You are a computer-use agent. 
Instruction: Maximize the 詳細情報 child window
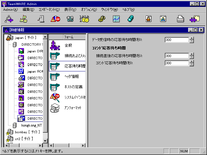click(x=196, y=30)
